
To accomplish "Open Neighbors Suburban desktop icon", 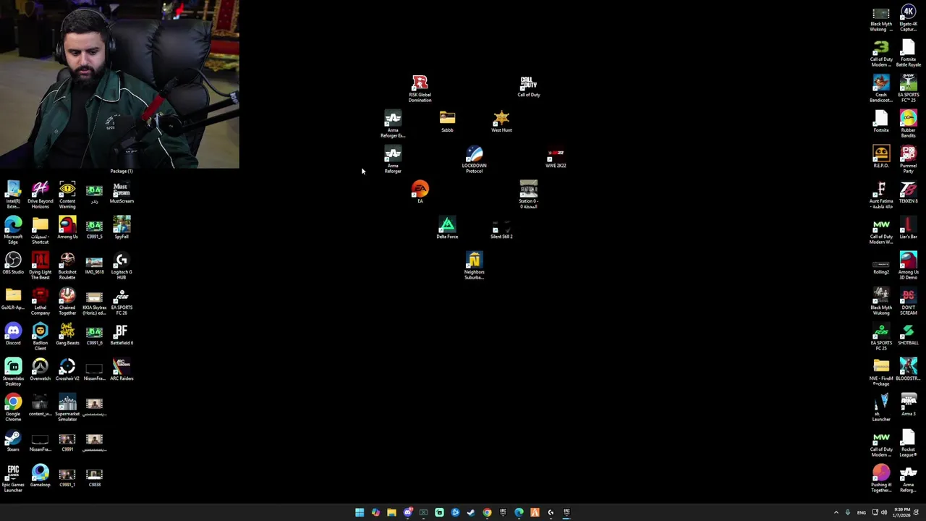I will tap(474, 266).
